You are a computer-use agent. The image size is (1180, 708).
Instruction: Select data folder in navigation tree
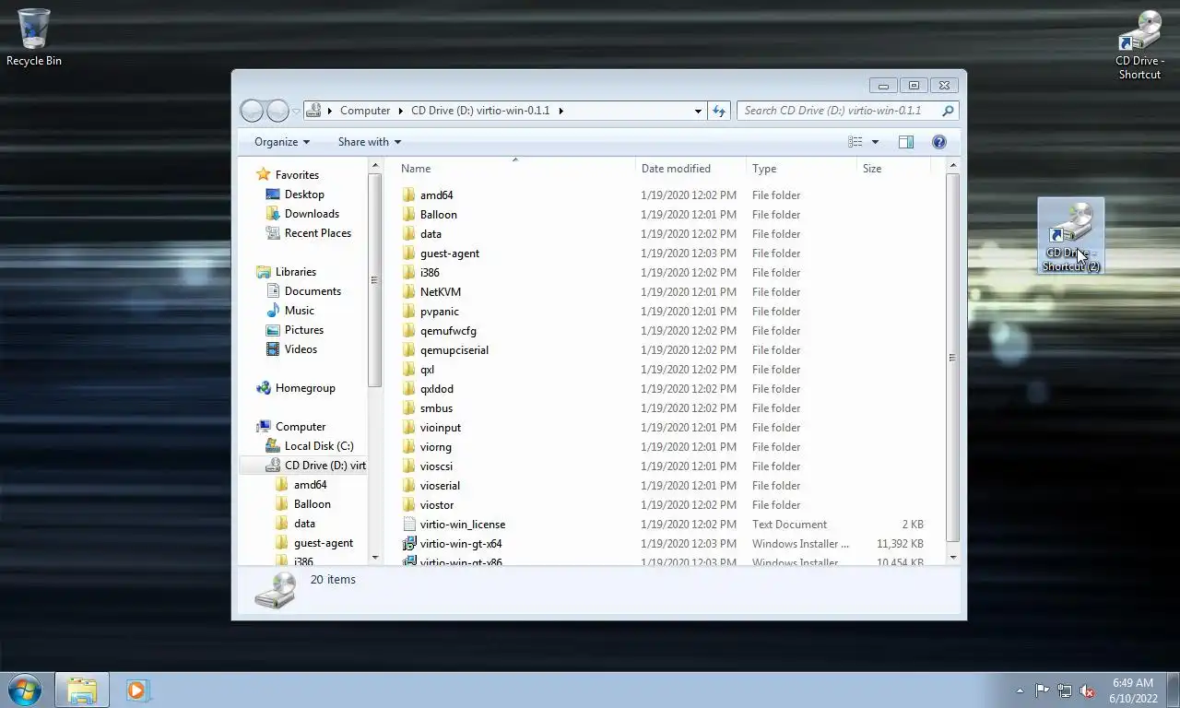click(304, 524)
